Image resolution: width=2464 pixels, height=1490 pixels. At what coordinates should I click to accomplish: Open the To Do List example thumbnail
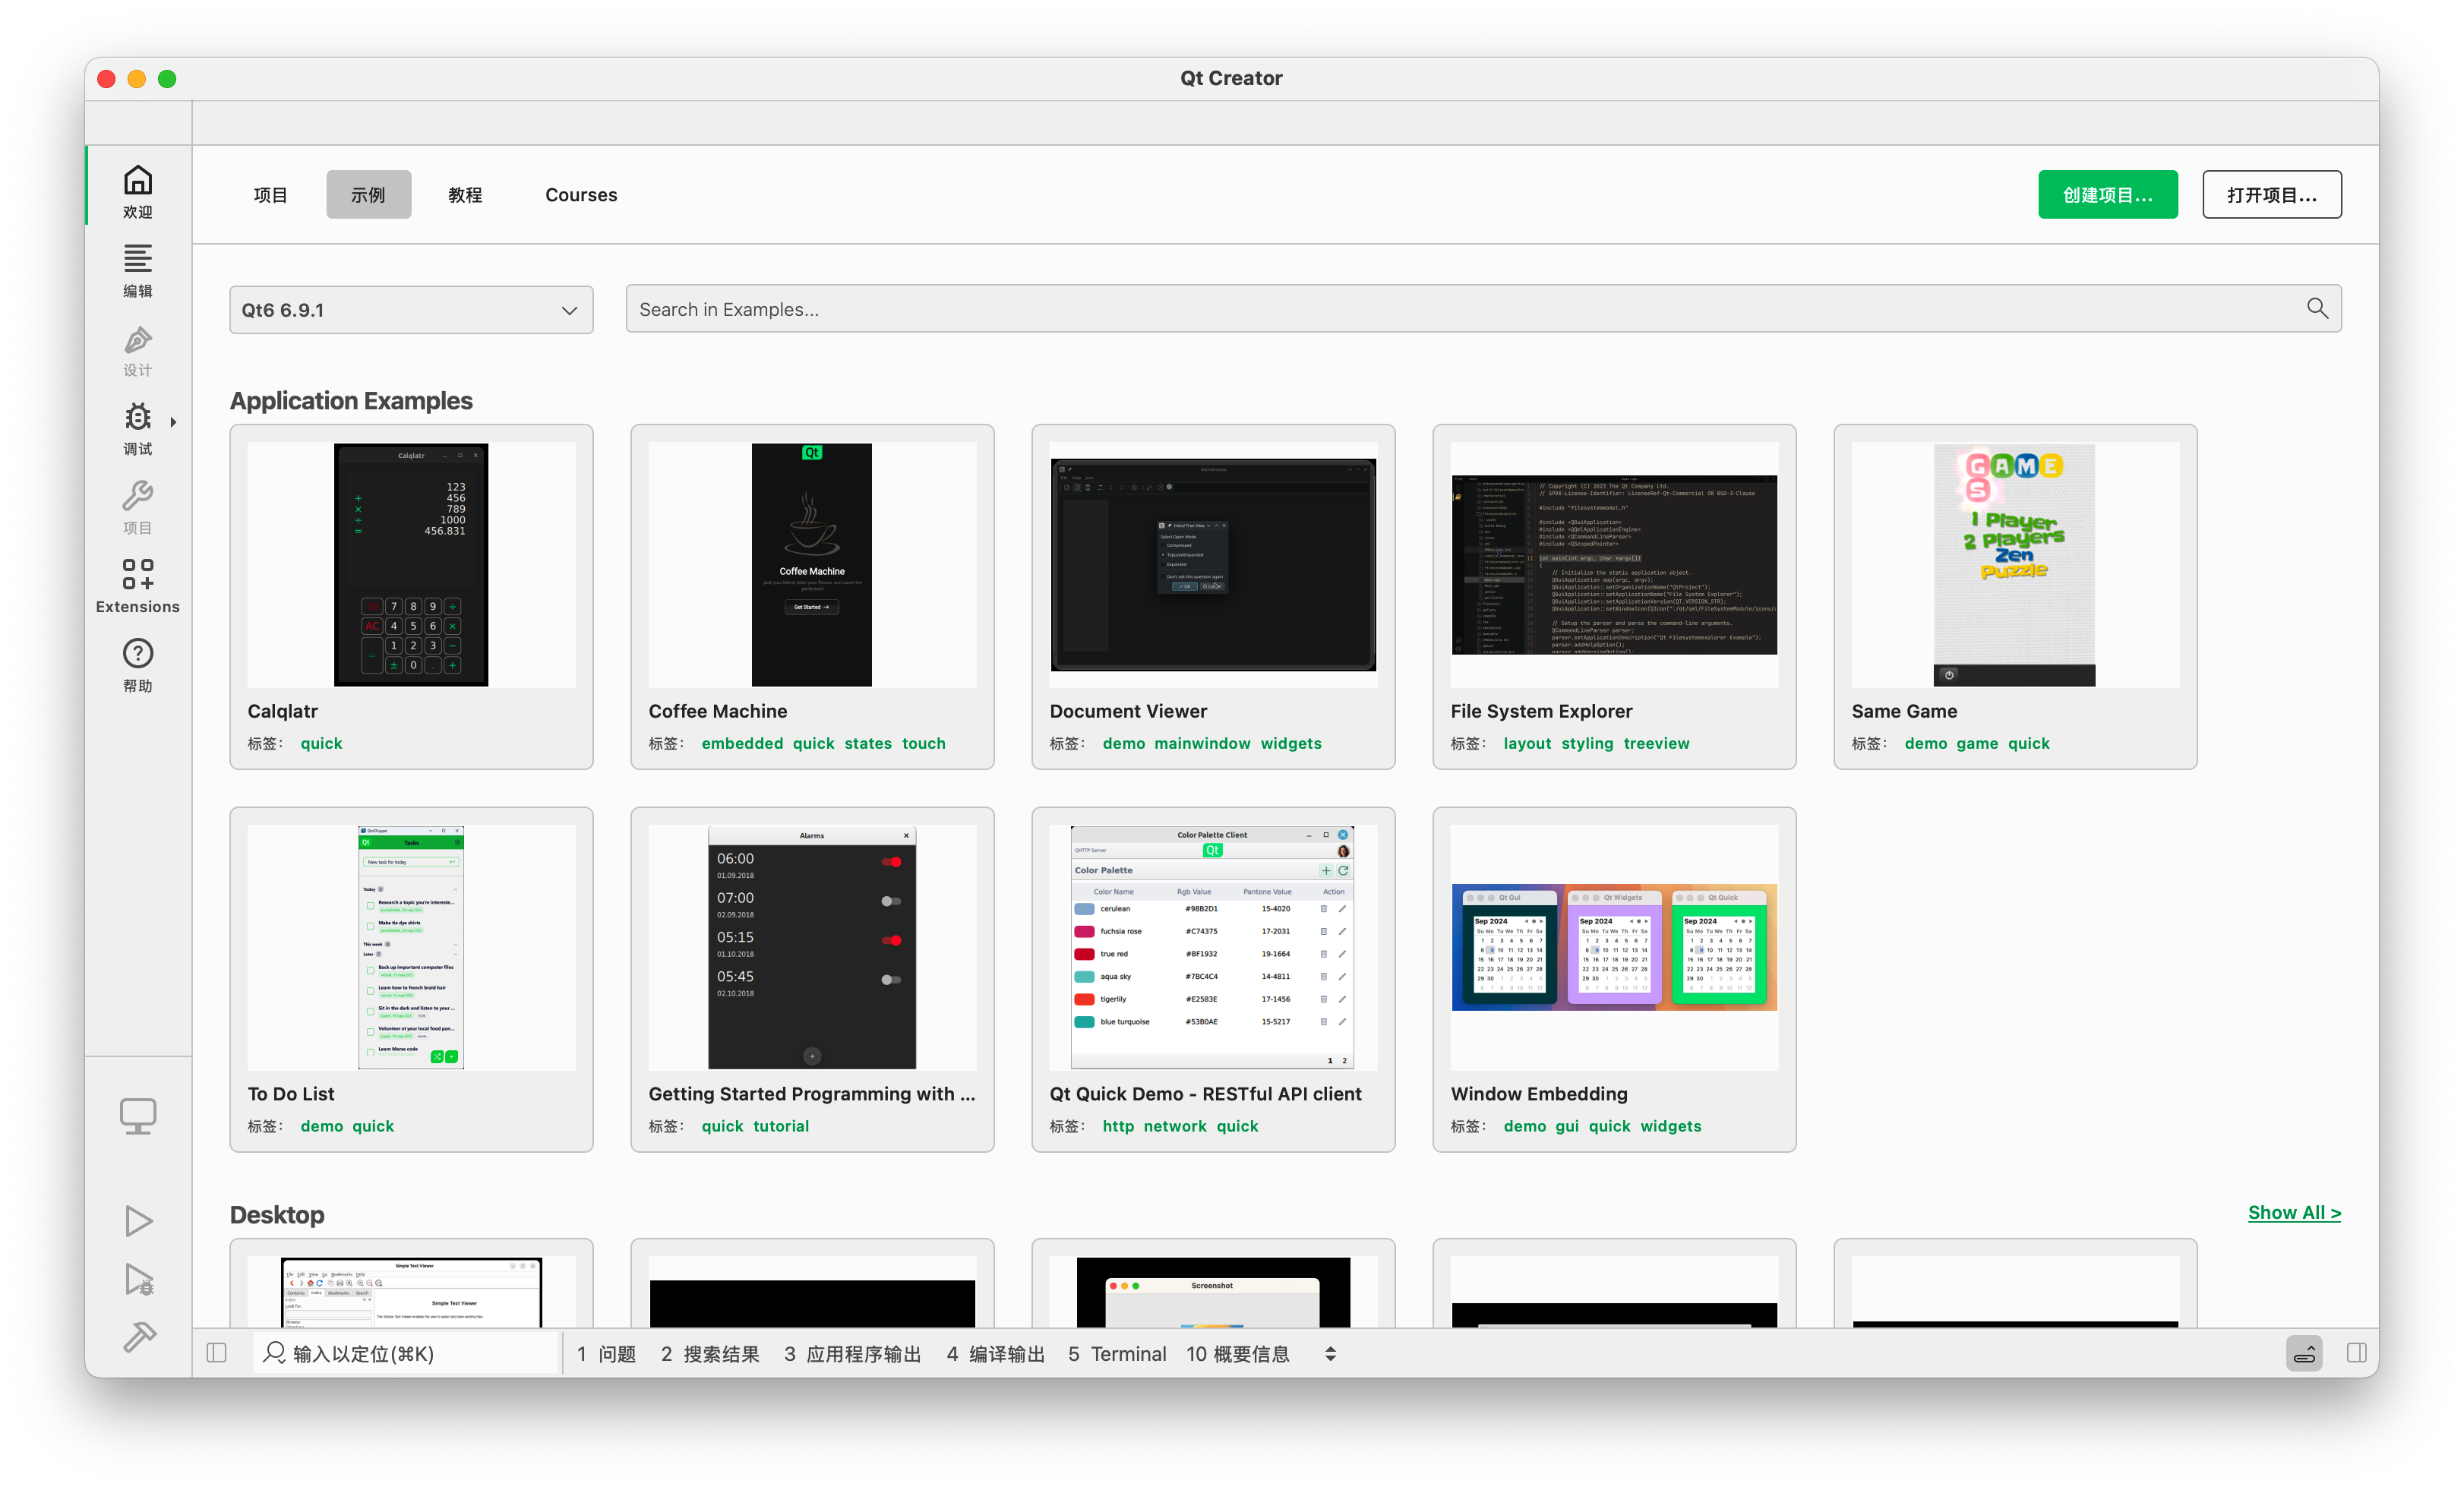[x=411, y=948]
